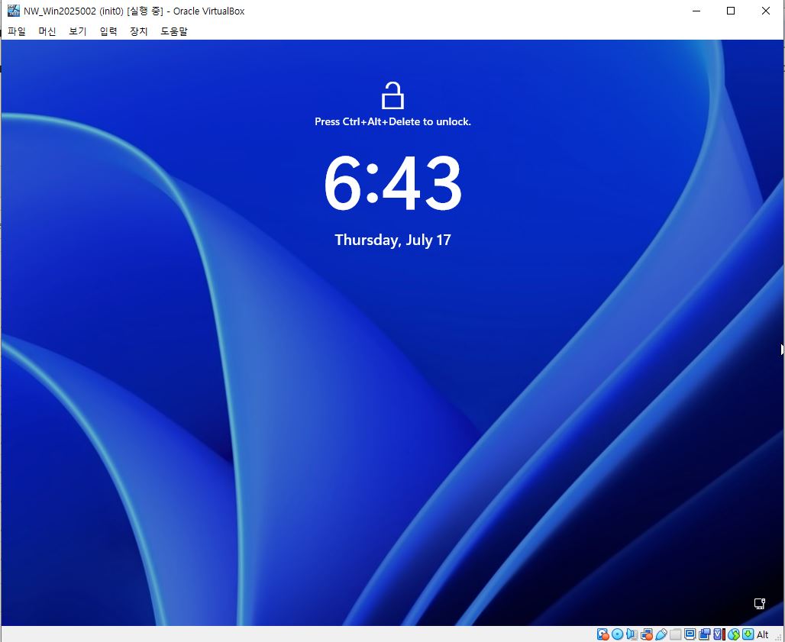785x642 pixels.
Task: Click the 6:43 clock display
Action: tap(393, 183)
